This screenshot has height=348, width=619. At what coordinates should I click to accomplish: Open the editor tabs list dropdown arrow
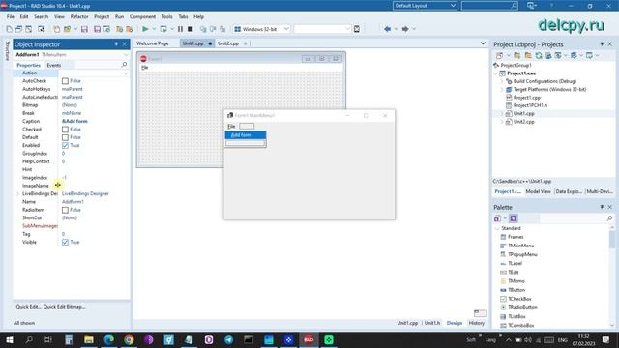coord(483,43)
